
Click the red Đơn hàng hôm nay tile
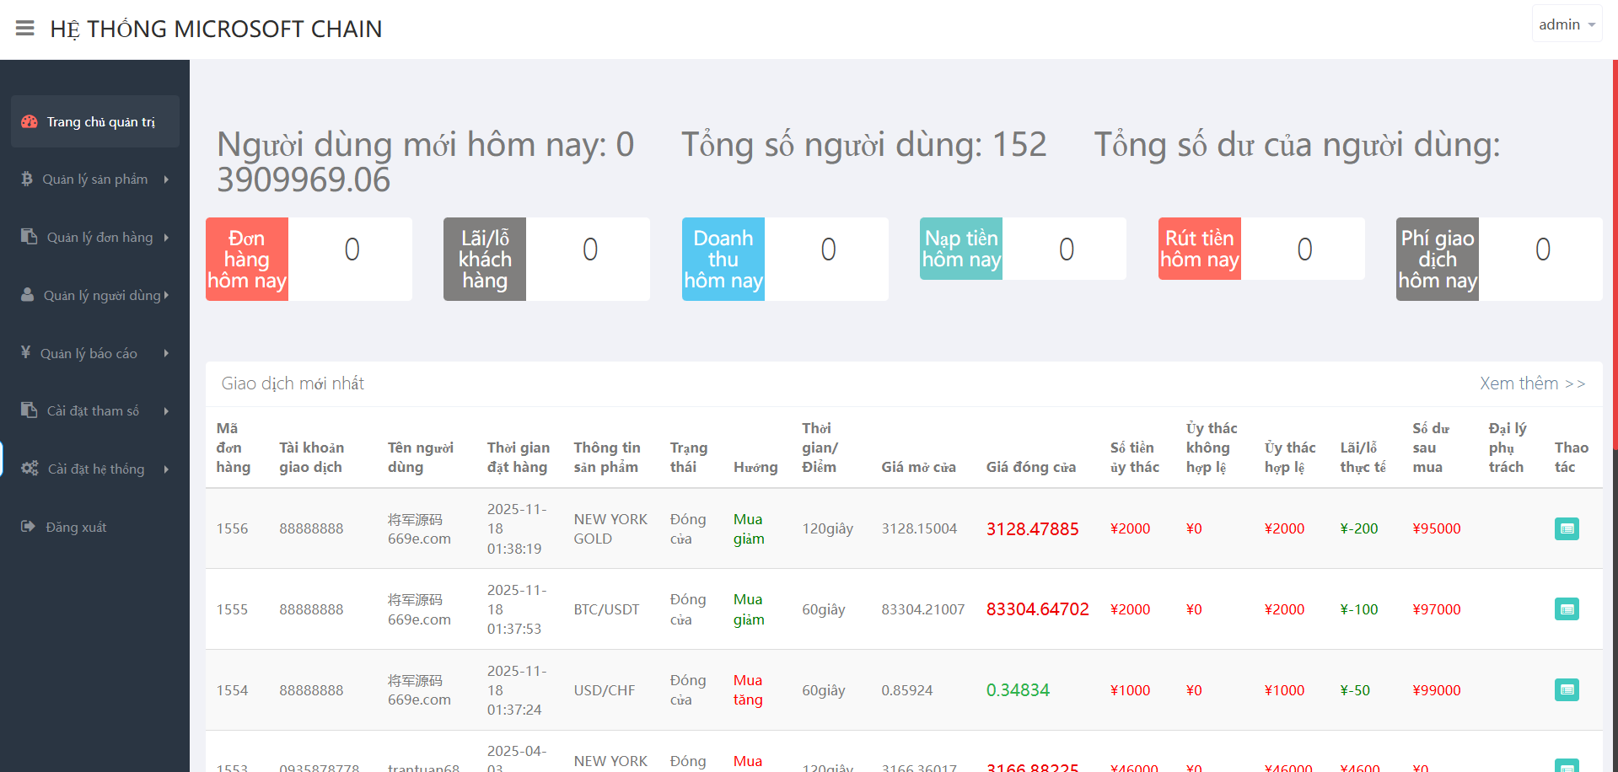[247, 259]
